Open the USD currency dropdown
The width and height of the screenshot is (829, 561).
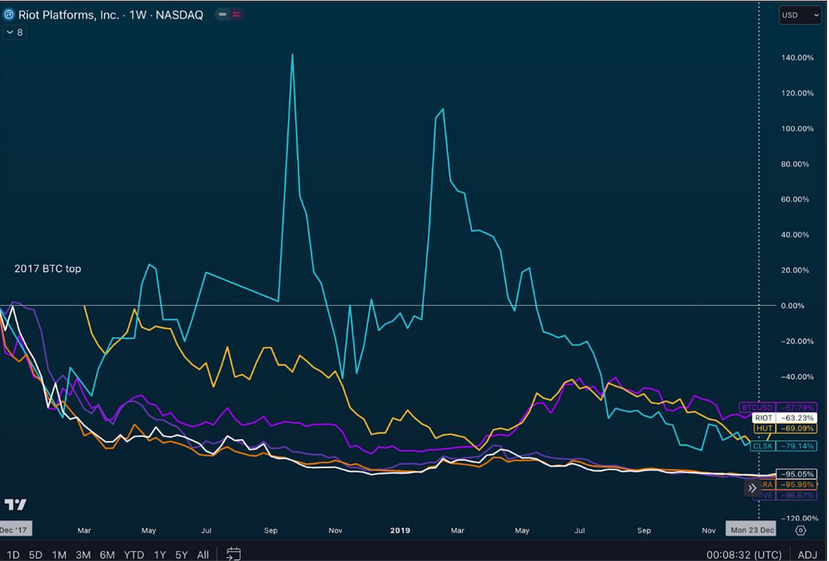(800, 15)
